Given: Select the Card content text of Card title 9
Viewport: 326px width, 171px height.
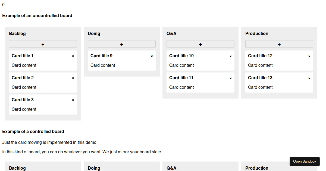Looking at the screenshot, I should click(103, 65).
